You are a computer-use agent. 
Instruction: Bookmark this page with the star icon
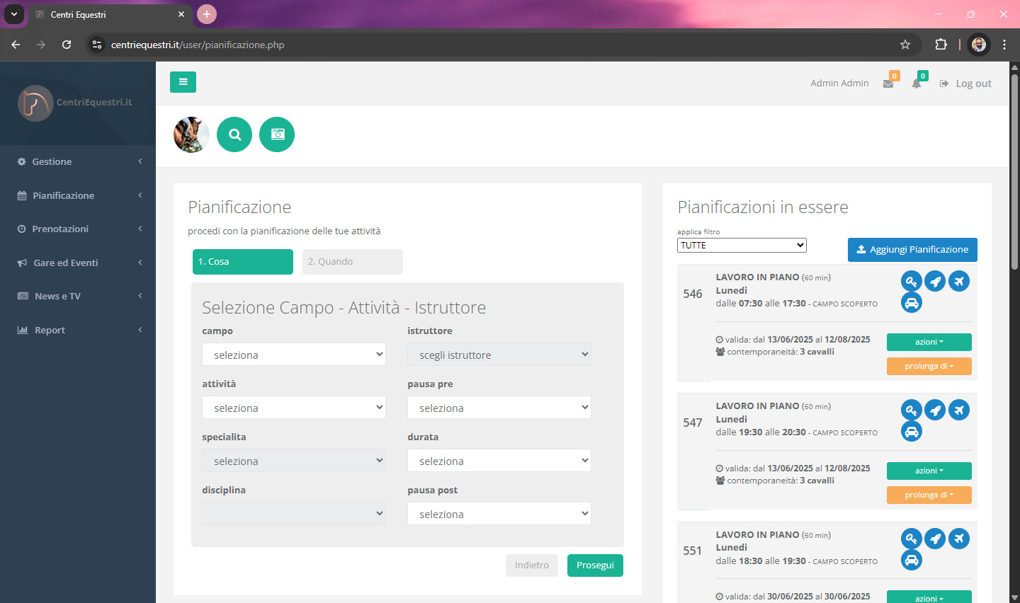[x=905, y=45]
